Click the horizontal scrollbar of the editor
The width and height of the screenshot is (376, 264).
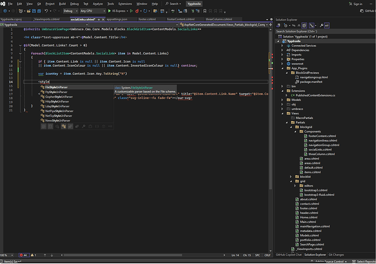click(123, 255)
